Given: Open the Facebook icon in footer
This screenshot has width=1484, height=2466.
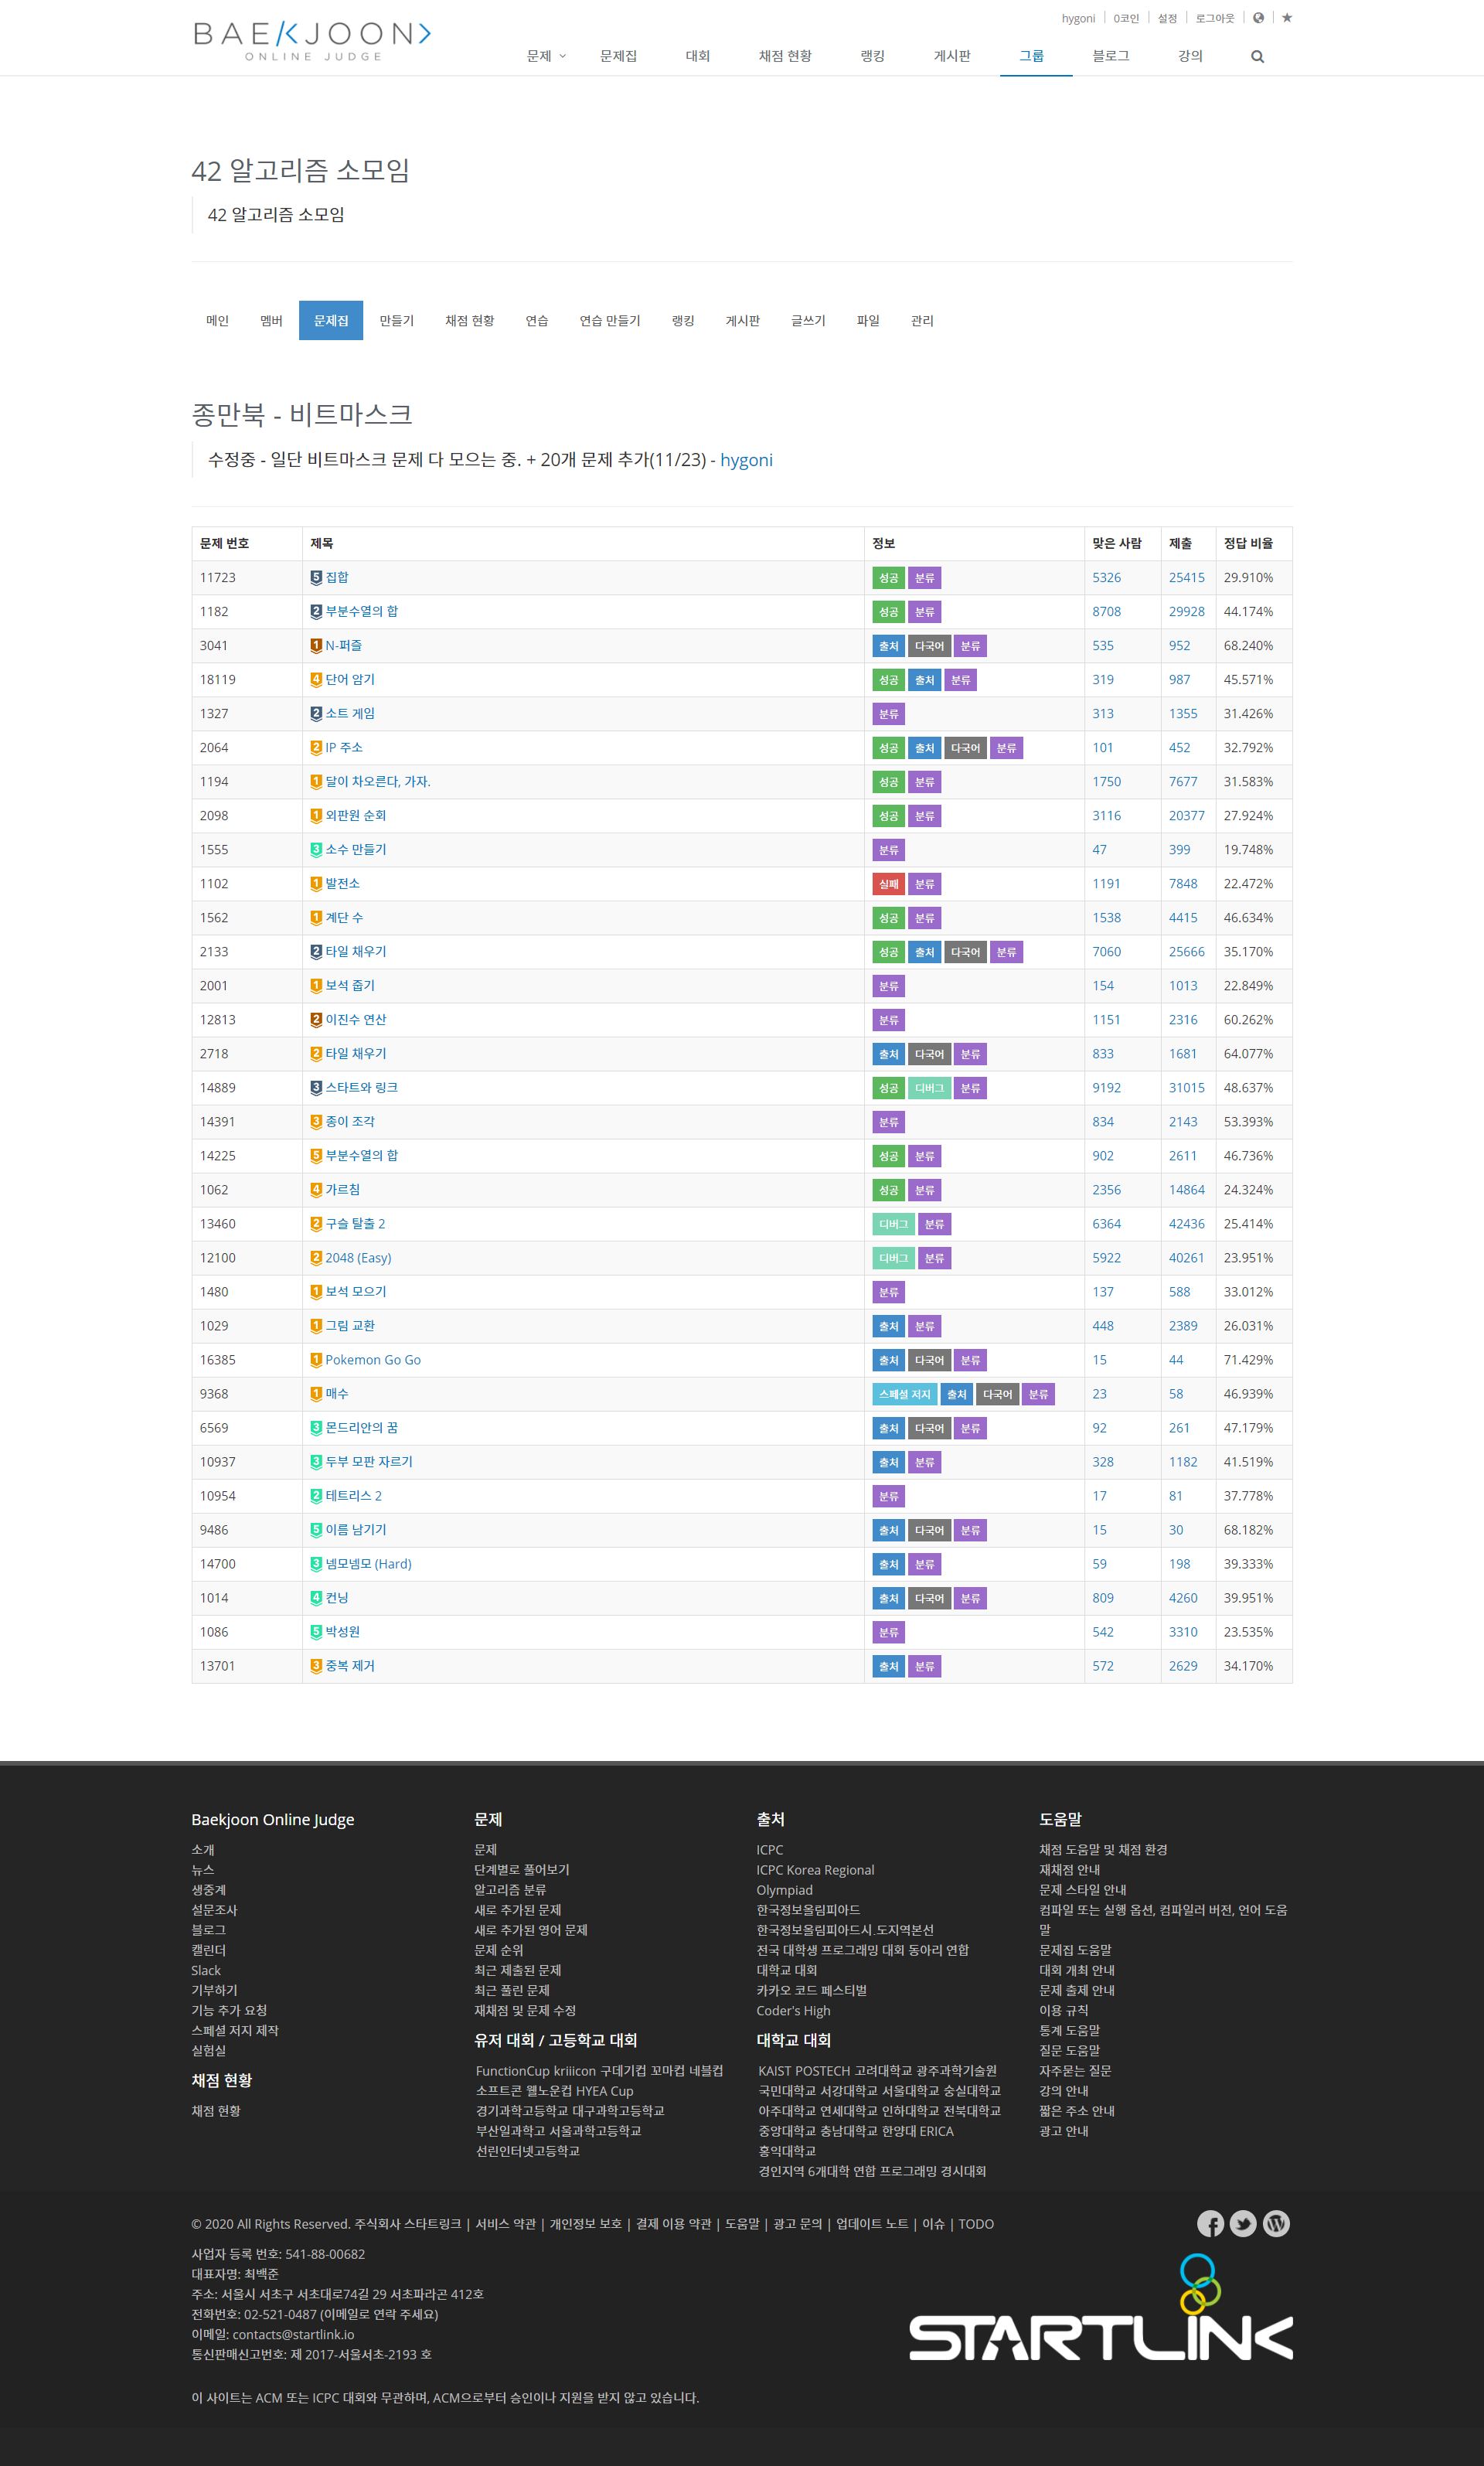Looking at the screenshot, I should point(1210,2224).
